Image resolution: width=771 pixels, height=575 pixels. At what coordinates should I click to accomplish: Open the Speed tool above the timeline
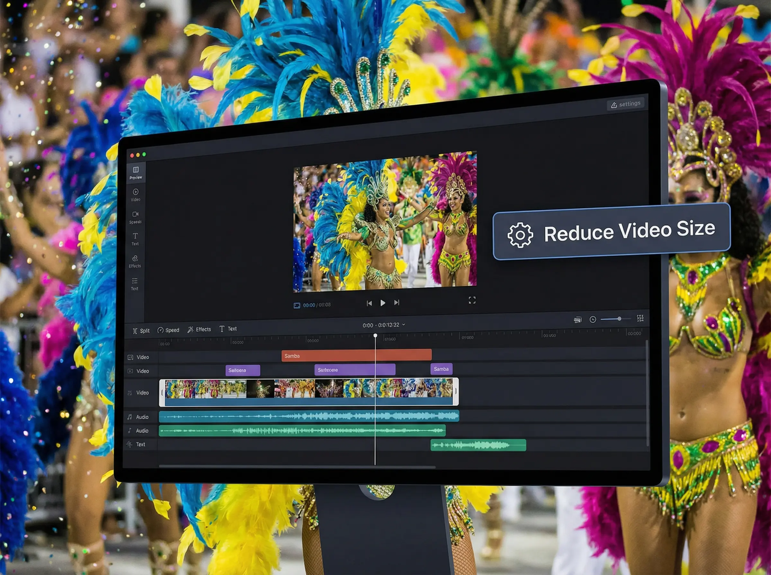pyautogui.click(x=169, y=329)
